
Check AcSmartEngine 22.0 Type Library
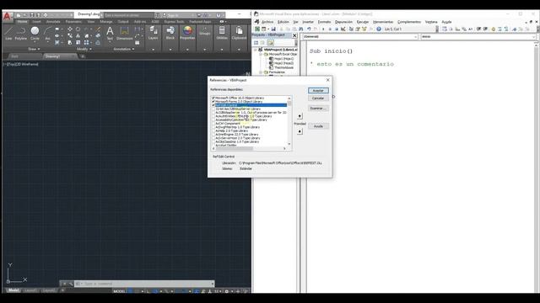click(x=213, y=135)
